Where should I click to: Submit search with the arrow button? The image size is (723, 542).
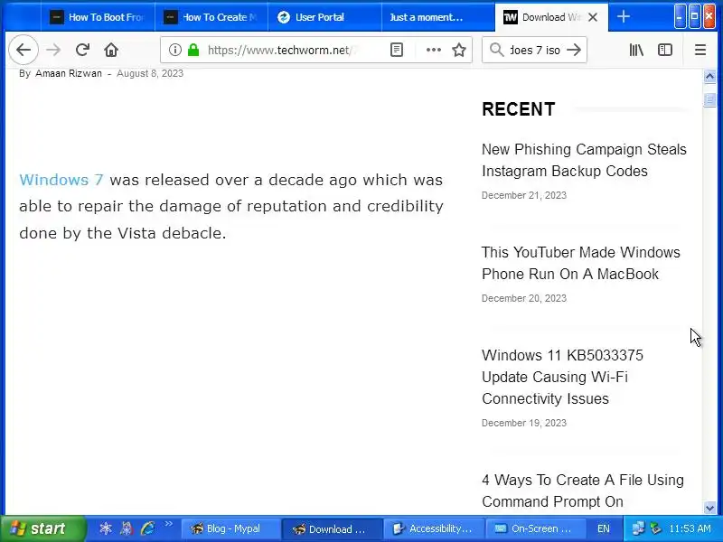click(574, 50)
